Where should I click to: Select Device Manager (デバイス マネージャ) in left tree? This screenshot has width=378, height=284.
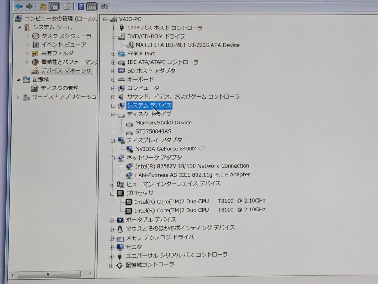point(66,71)
